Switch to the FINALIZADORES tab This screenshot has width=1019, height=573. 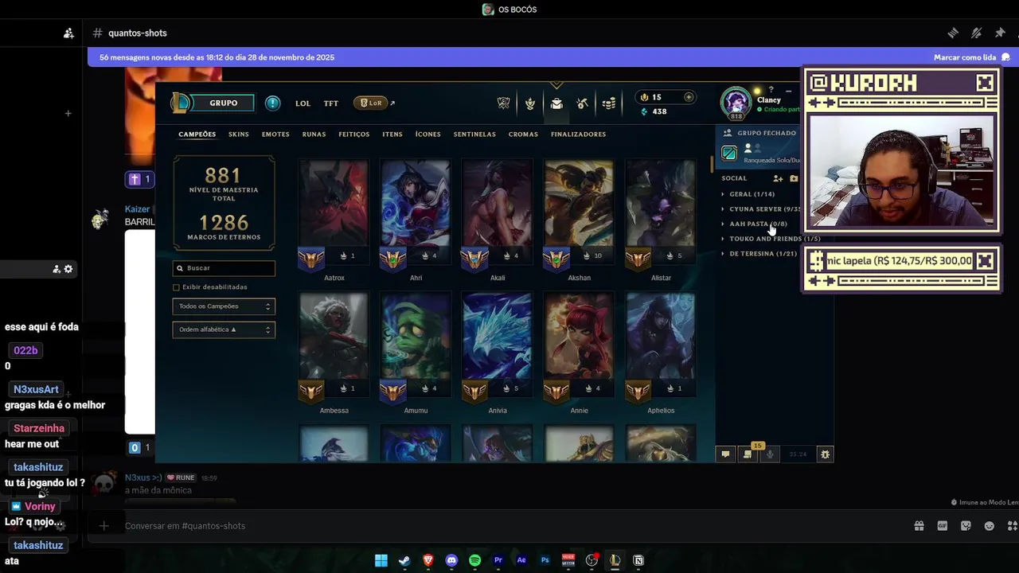click(578, 134)
